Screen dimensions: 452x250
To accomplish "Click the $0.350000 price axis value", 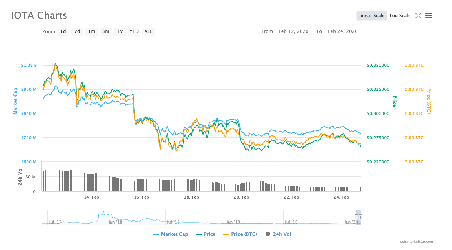I will (x=378, y=65).
